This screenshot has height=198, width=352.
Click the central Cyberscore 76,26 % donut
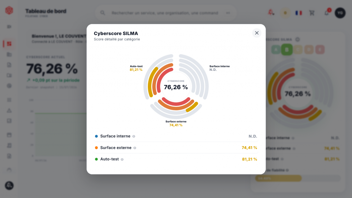click(176, 85)
